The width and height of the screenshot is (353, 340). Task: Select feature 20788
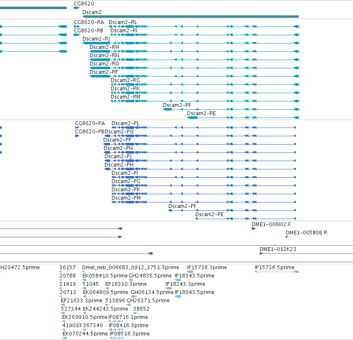point(68,276)
